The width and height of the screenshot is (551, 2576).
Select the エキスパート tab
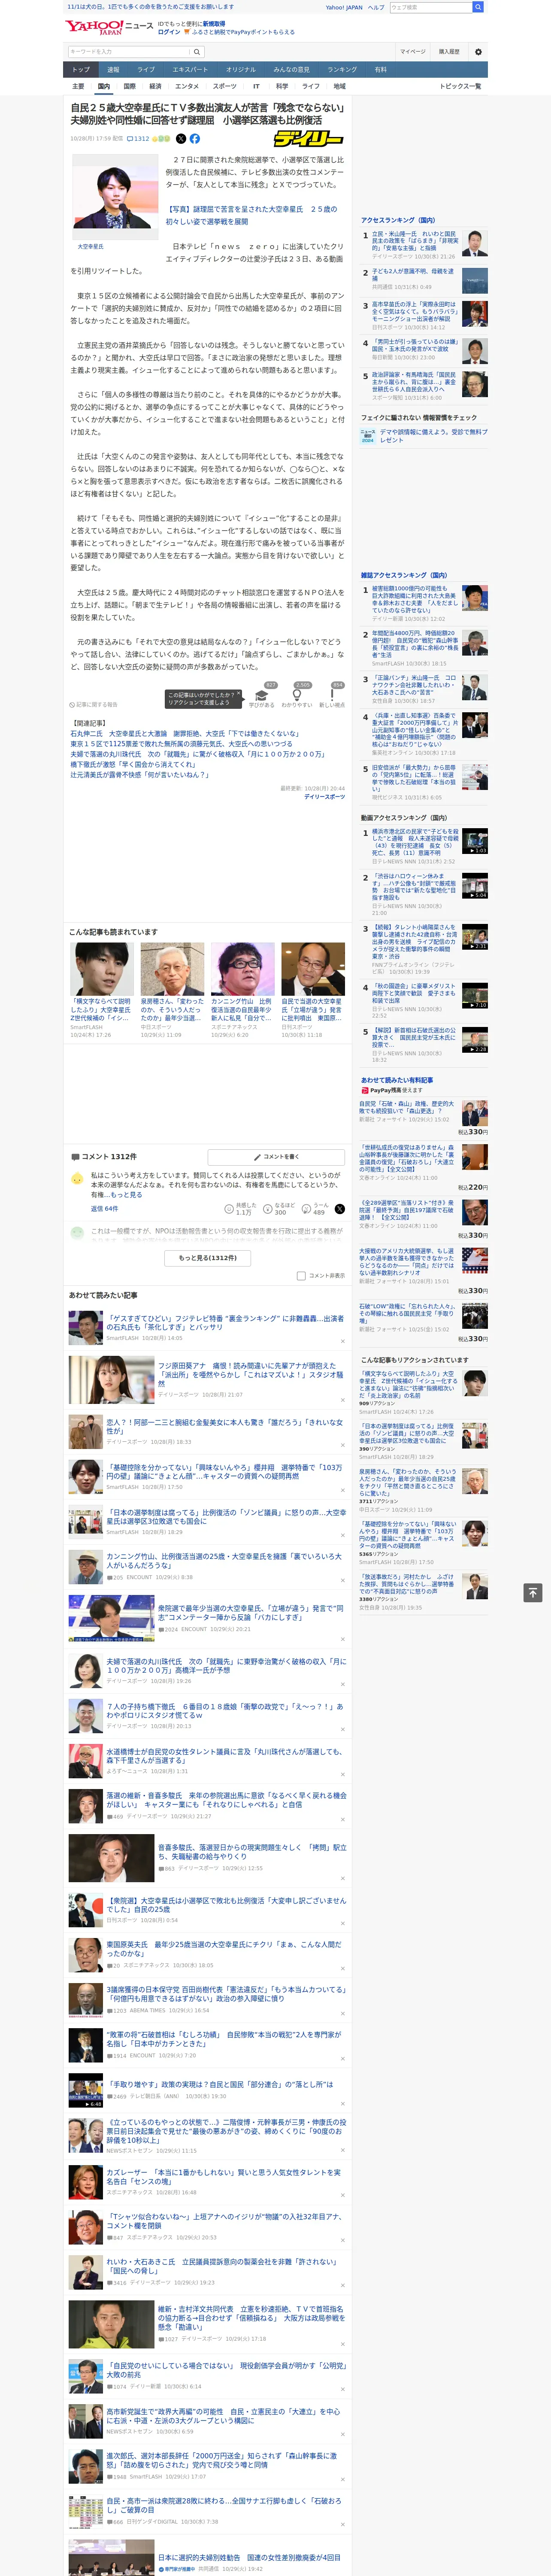coord(190,70)
